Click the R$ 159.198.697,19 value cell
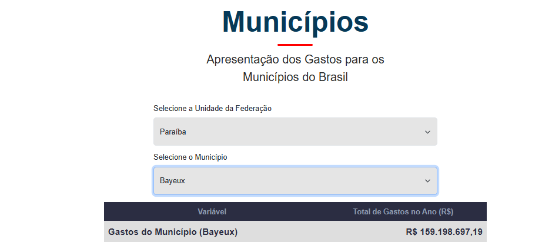 coord(444,232)
